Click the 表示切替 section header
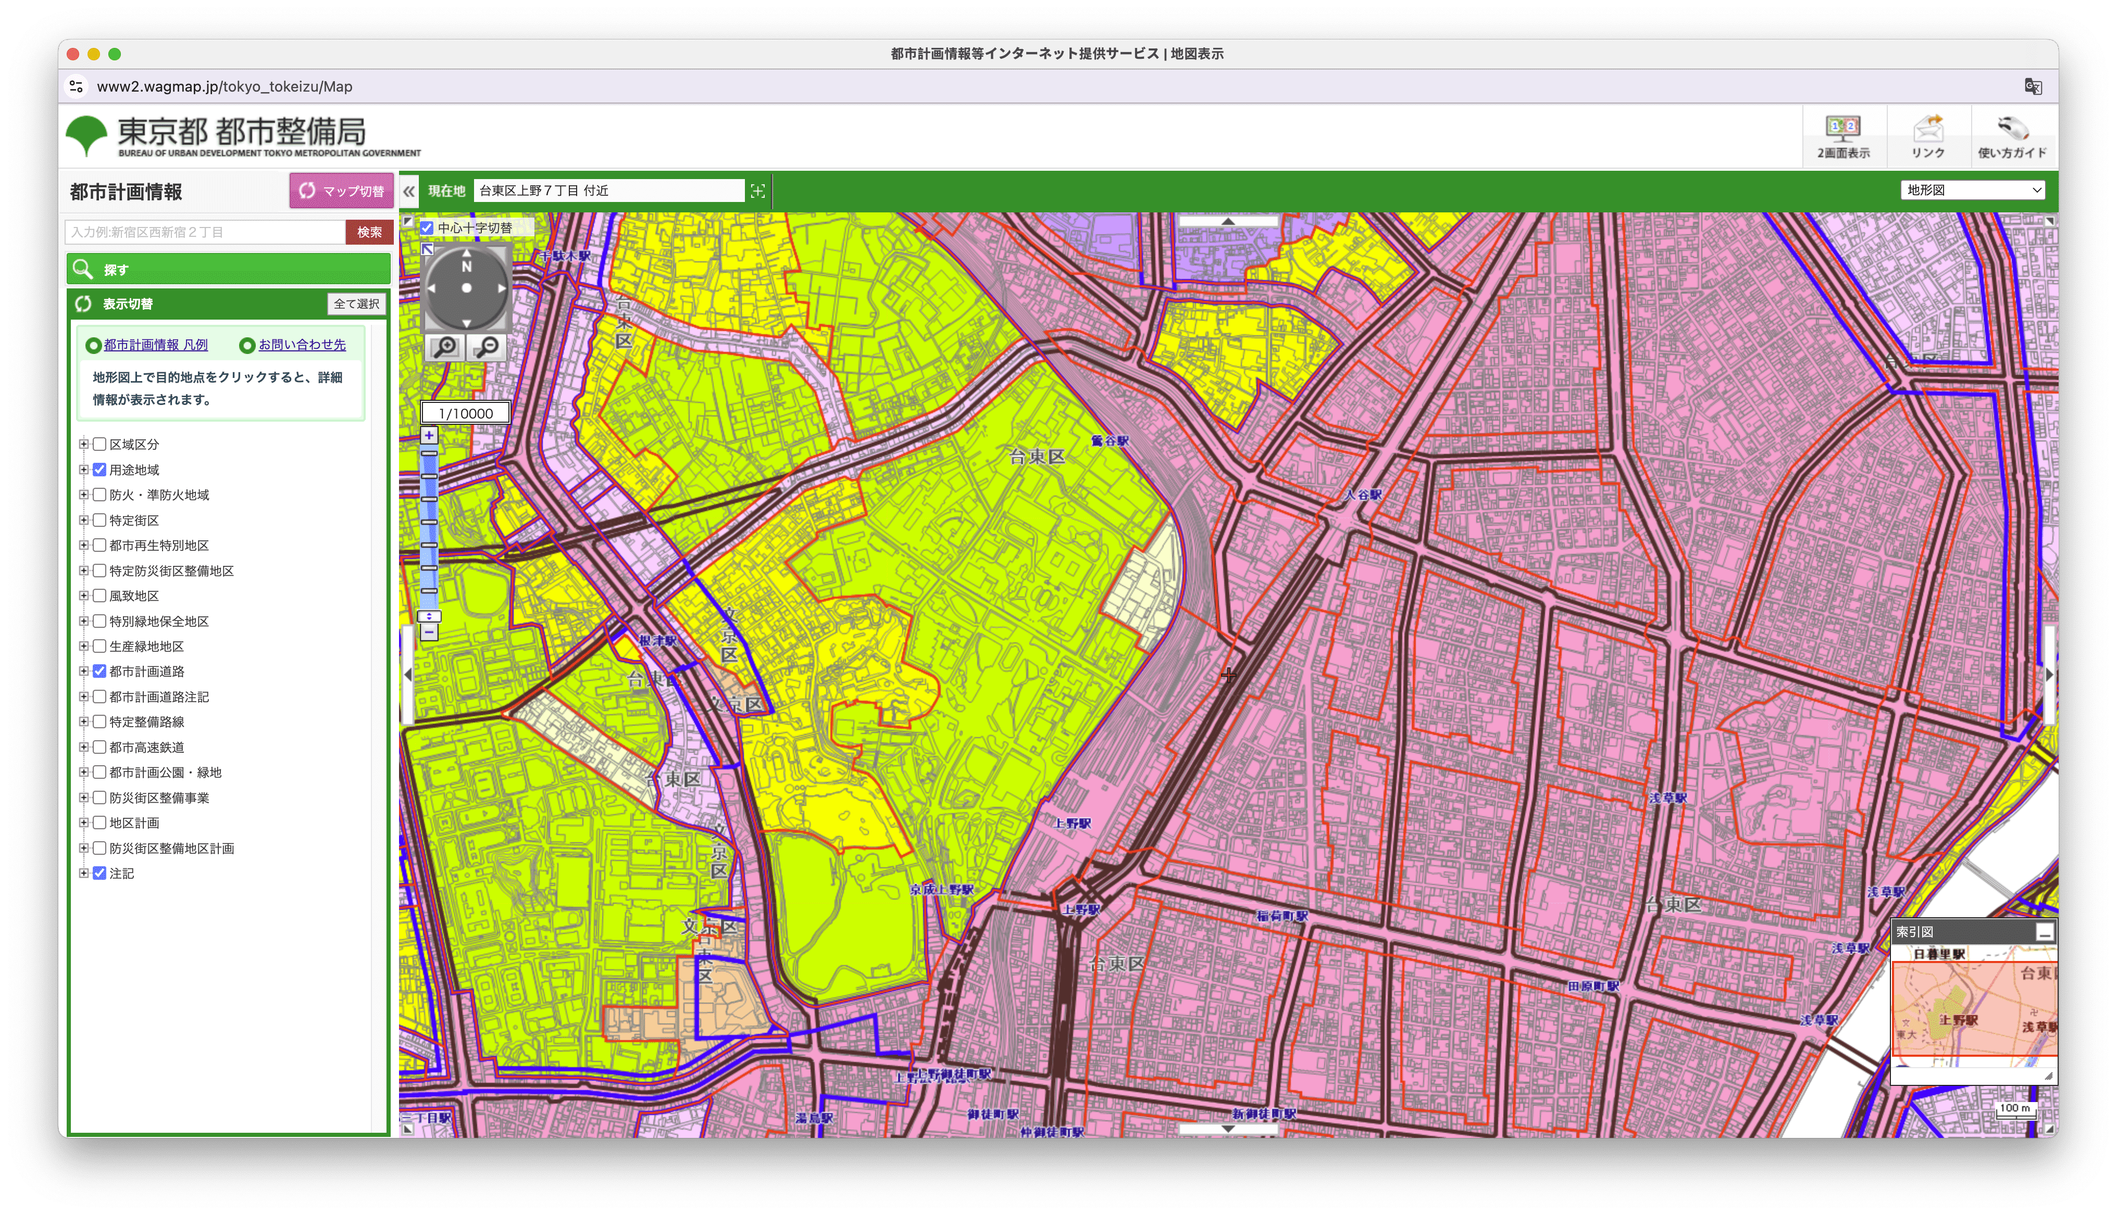Screen dimensions: 2117x1215 [x=192, y=304]
